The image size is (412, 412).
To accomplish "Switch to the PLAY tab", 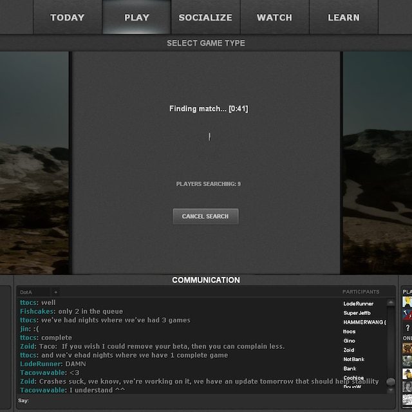I will pos(136,17).
